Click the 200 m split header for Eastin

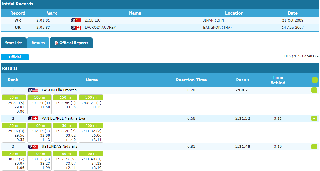point(91,98)
